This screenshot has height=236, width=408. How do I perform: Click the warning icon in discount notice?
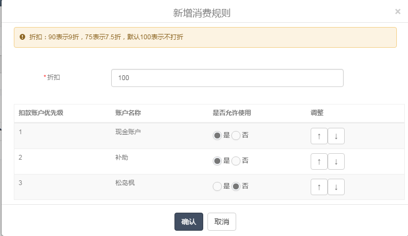click(22, 37)
